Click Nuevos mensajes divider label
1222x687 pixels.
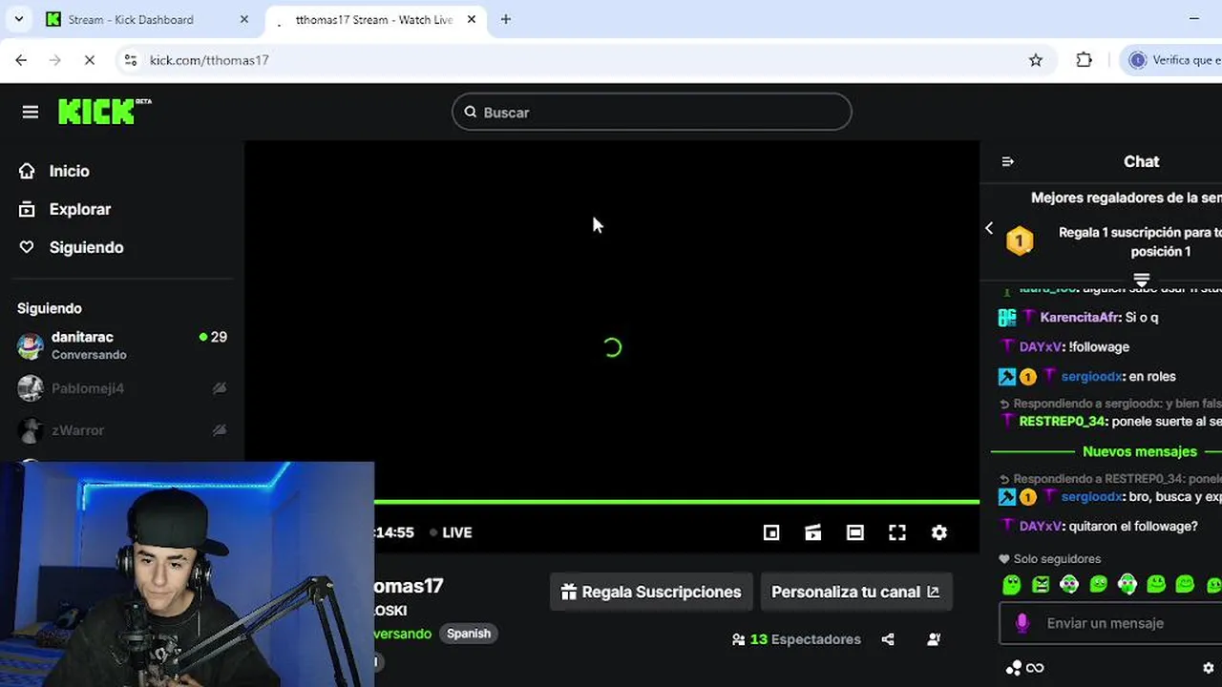pyautogui.click(x=1140, y=451)
